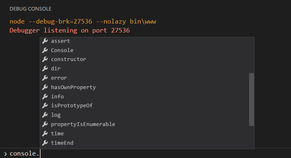
Task: Click the wrench icon beside info
Action: tap(45, 96)
